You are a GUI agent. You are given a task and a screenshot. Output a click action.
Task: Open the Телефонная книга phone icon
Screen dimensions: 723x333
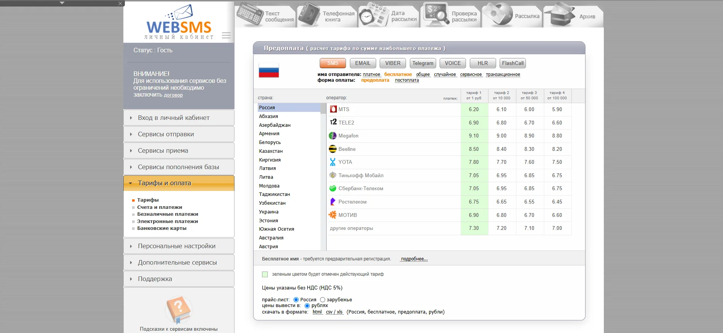(x=309, y=14)
